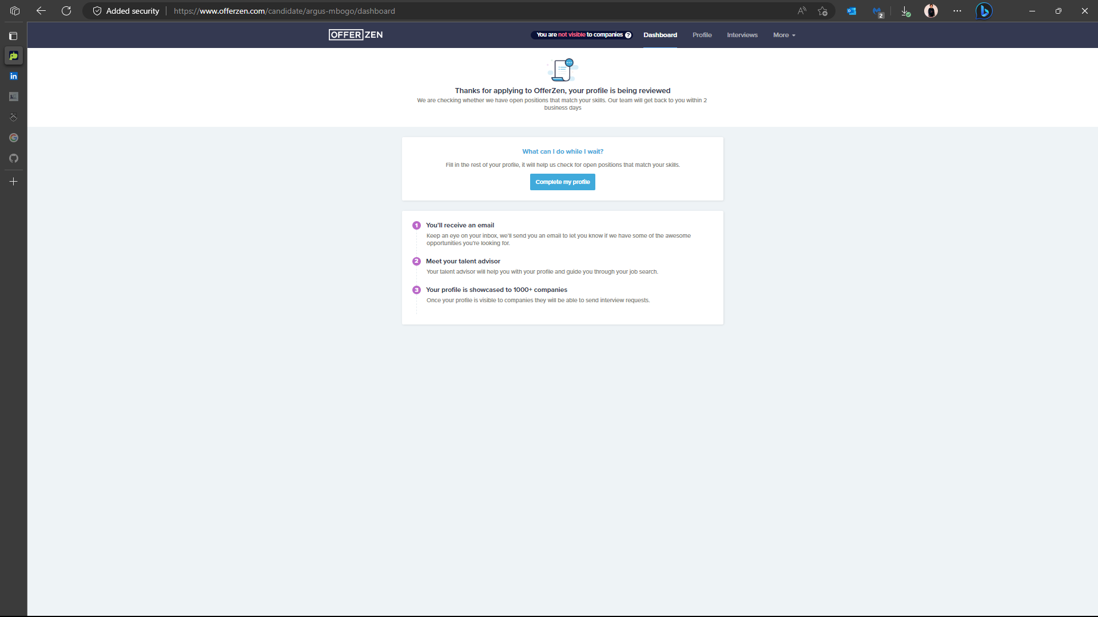Go to the Profile tab
Image resolution: width=1098 pixels, height=617 pixels.
click(x=702, y=35)
